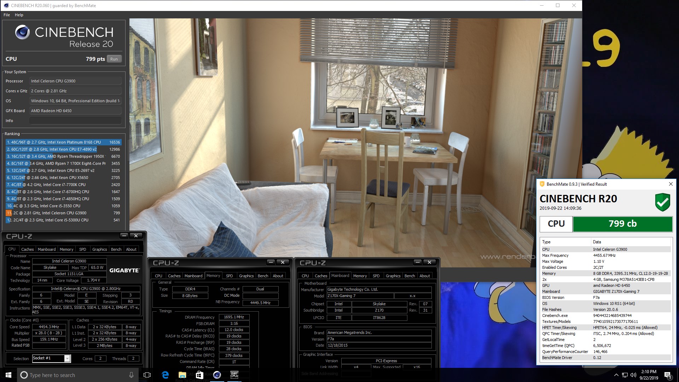Click the Cinebench logo sphere icon
Viewport: 679px width, 382px height.
pyautogui.click(x=22, y=32)
